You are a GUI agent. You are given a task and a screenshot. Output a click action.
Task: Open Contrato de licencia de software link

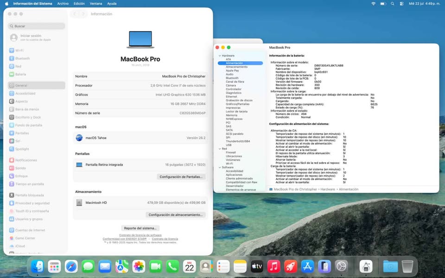(140, 235)
